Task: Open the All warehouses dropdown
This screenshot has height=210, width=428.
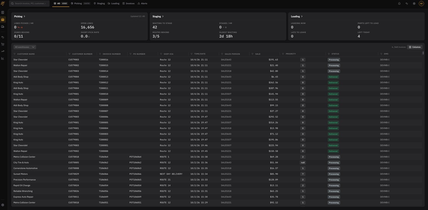Action: [x=25, y=47]
